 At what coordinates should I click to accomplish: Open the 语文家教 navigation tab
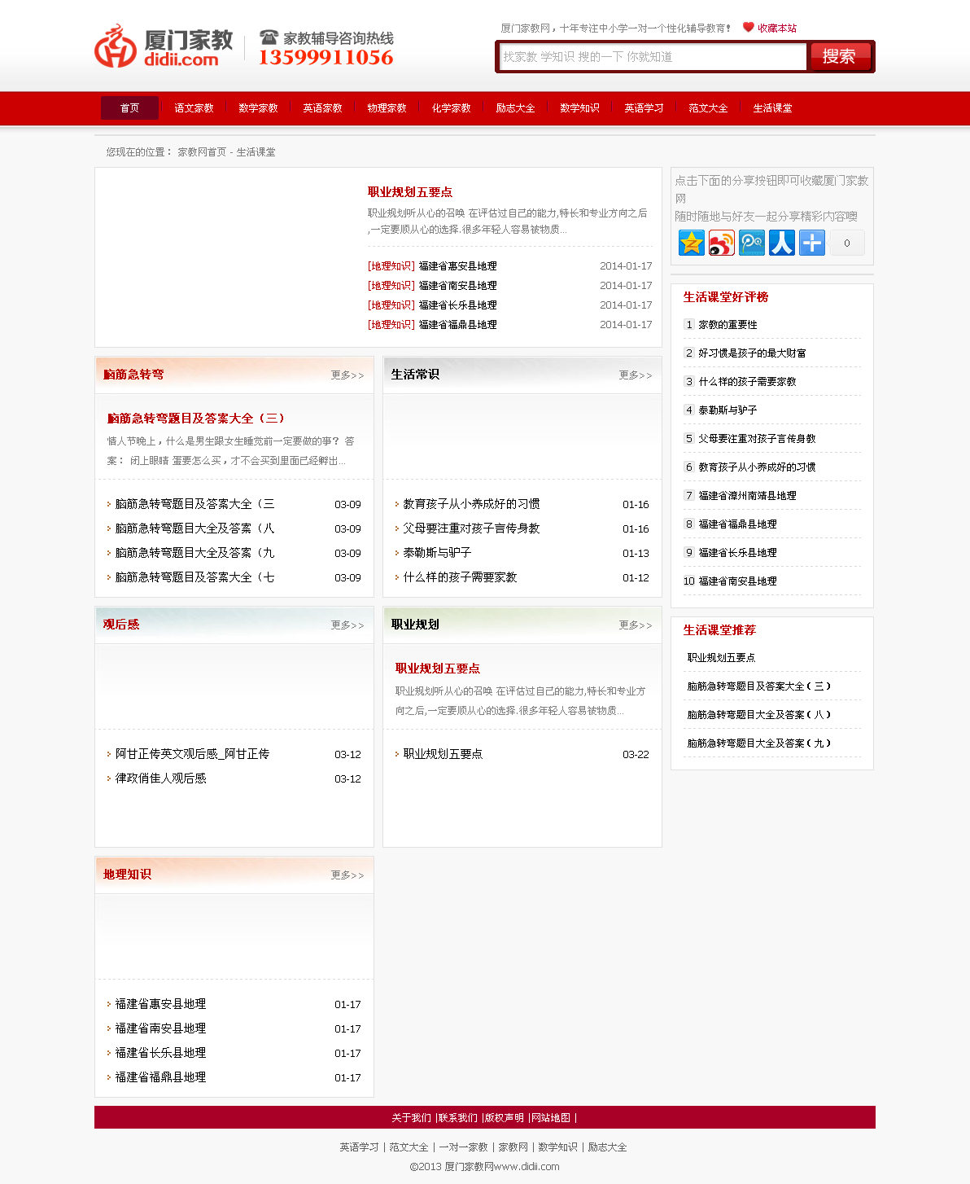[x=194, y=108]
